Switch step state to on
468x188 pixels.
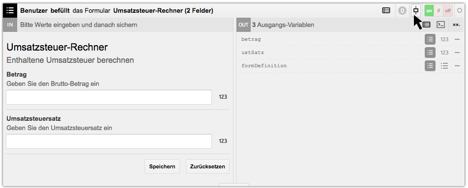pyautogui.click(x=429, y=11)
